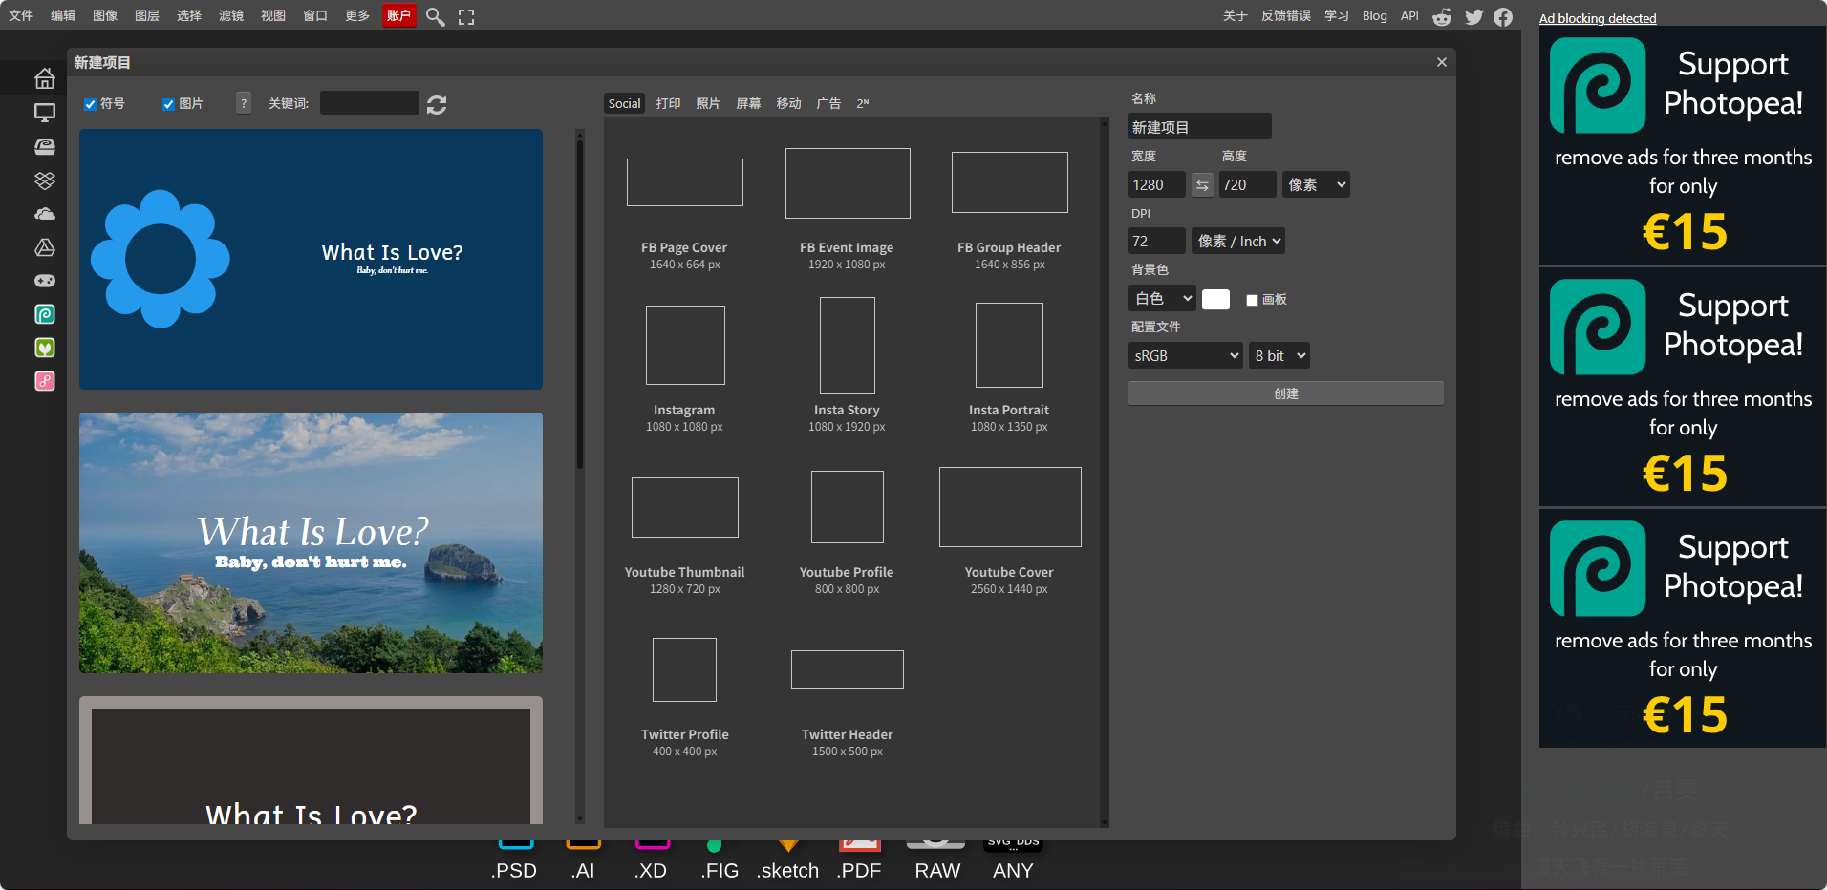Screen dimensions: 1827x890
Task: Uncheck the 图片 checkbox
Action: click(168, 104)
